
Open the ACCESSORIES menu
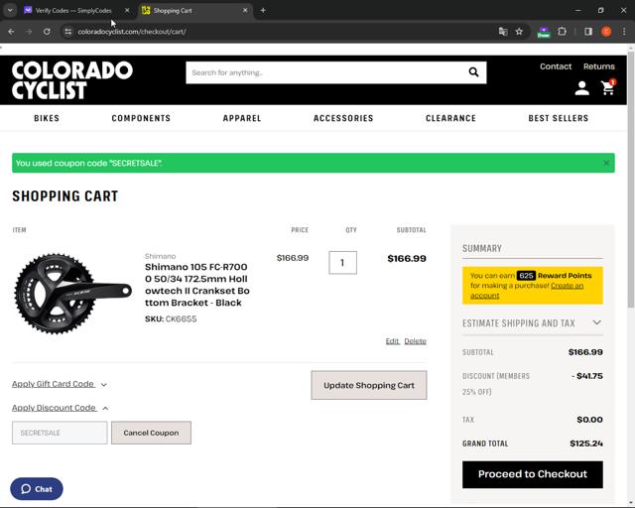(343, 118)
